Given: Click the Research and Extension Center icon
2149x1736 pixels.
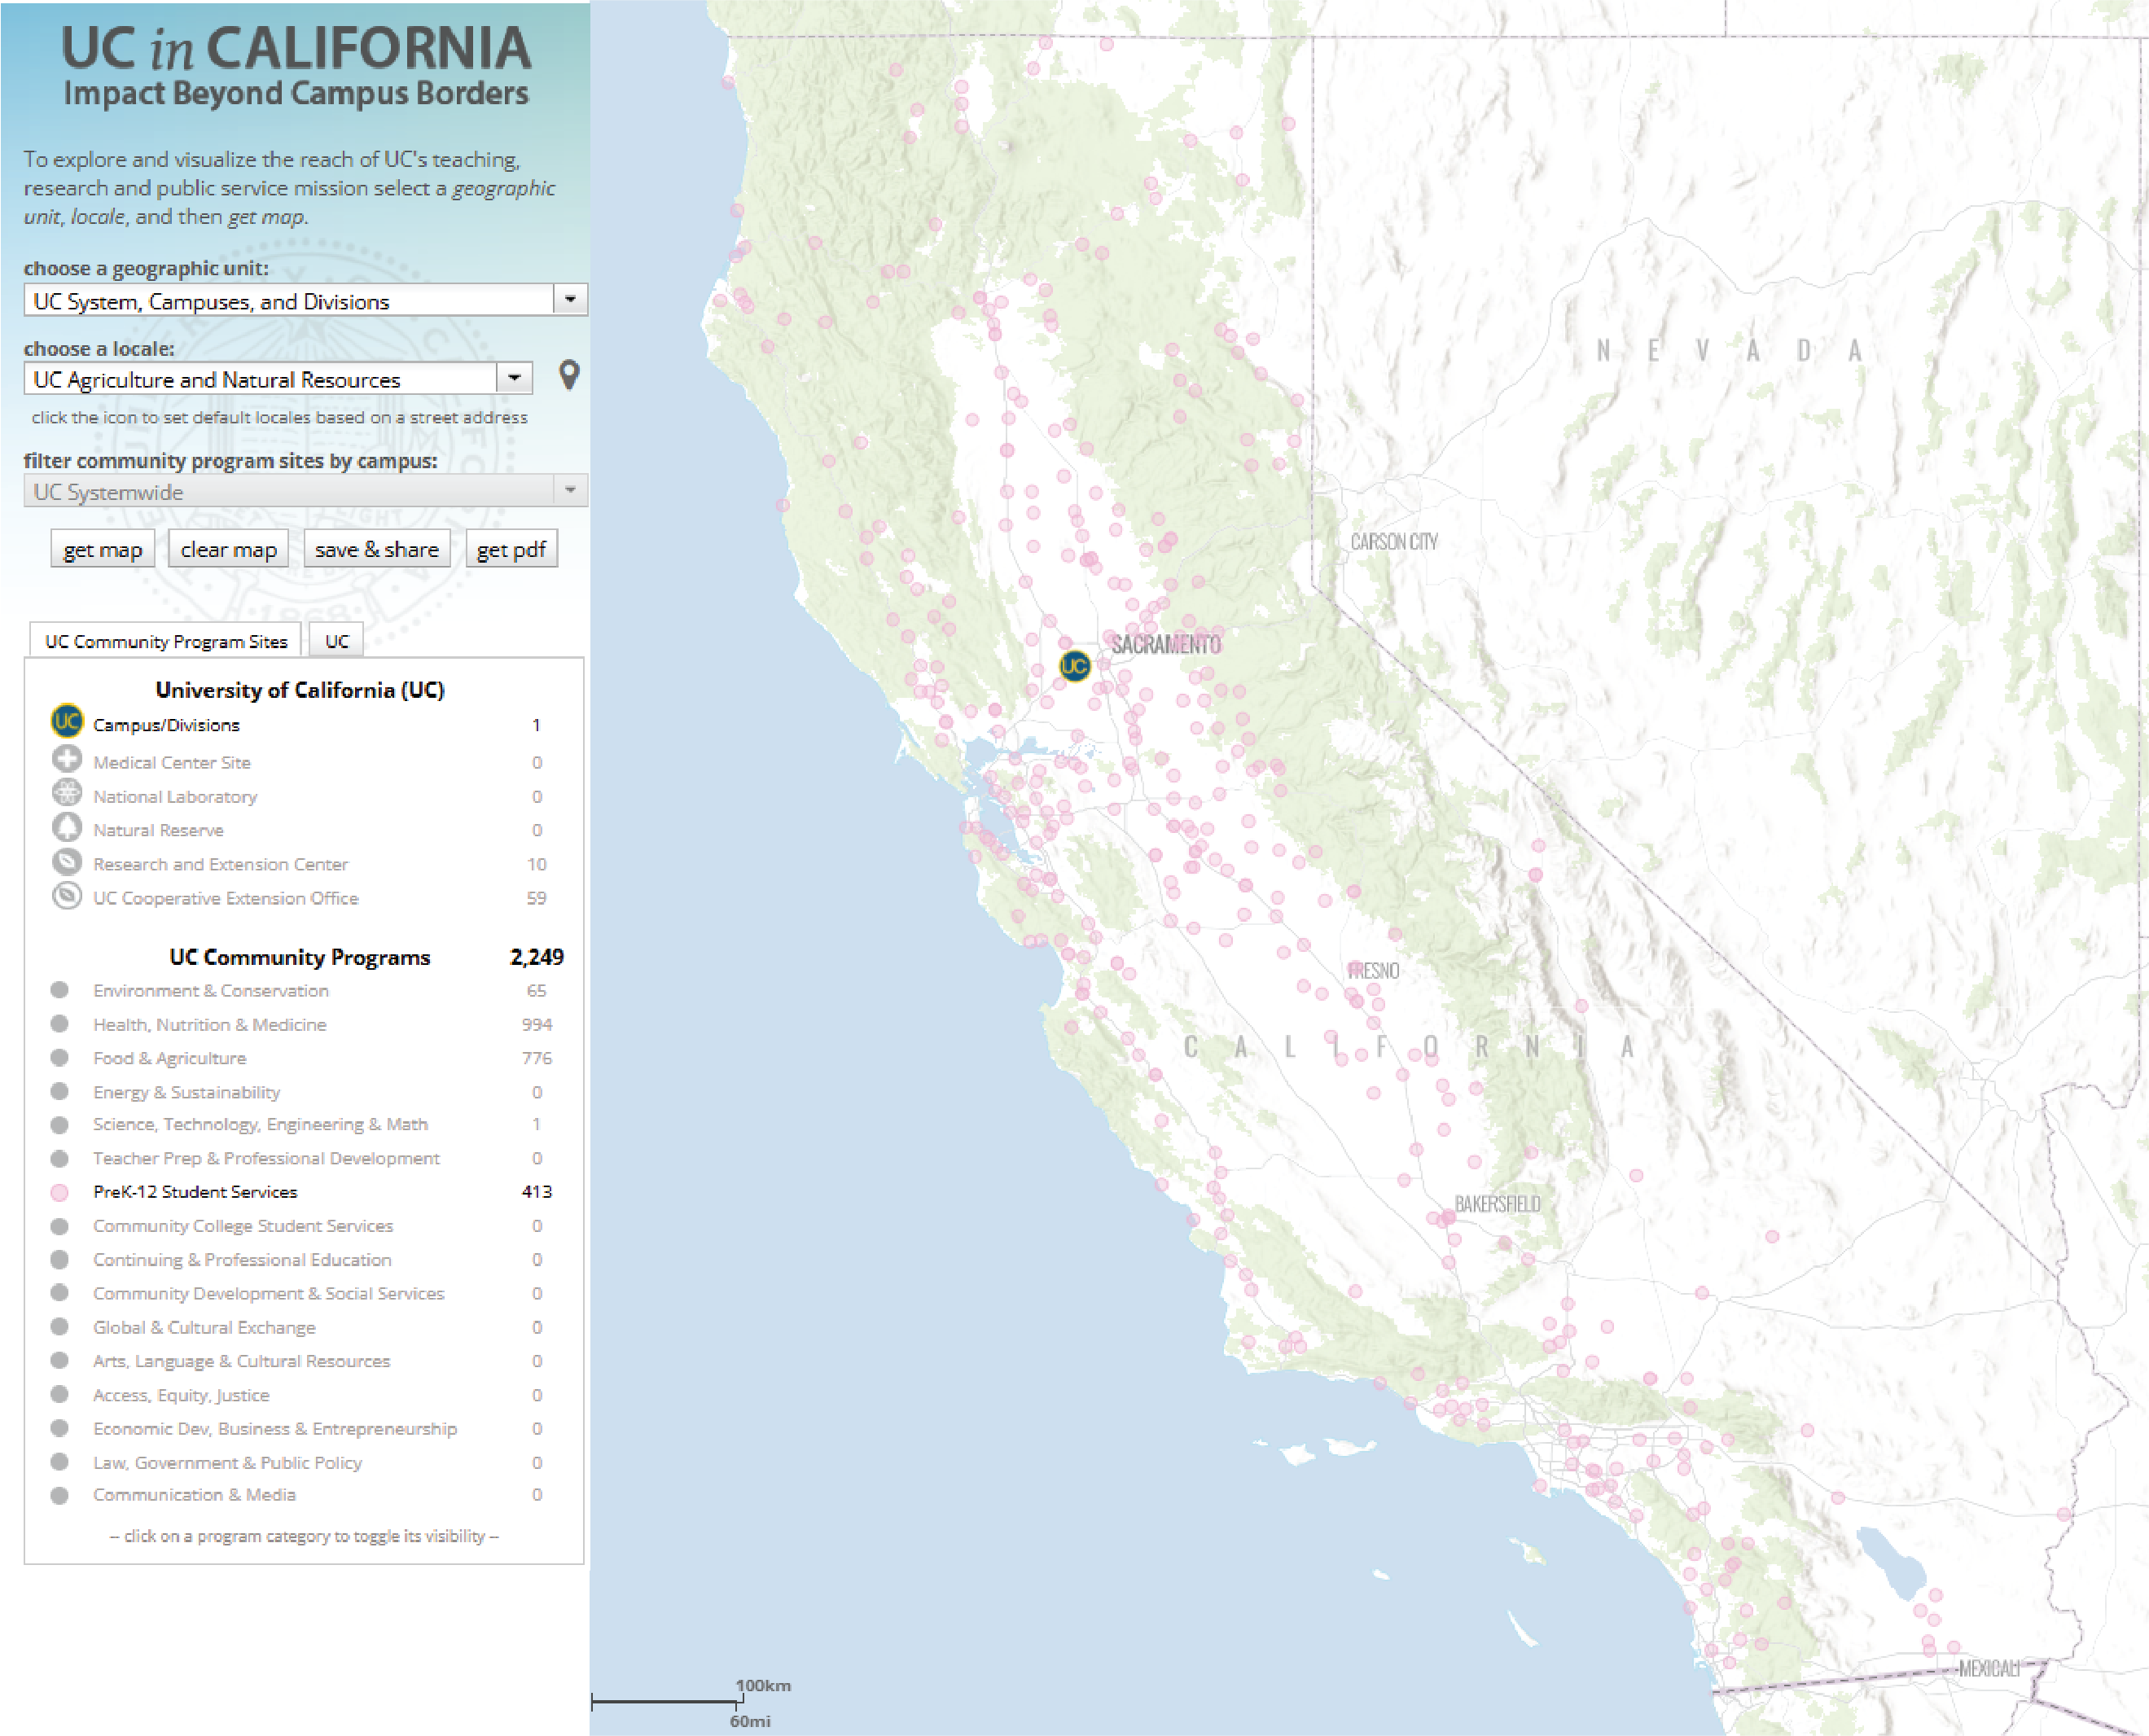Looking at the screenshot, I should click(x=66, y=861).
